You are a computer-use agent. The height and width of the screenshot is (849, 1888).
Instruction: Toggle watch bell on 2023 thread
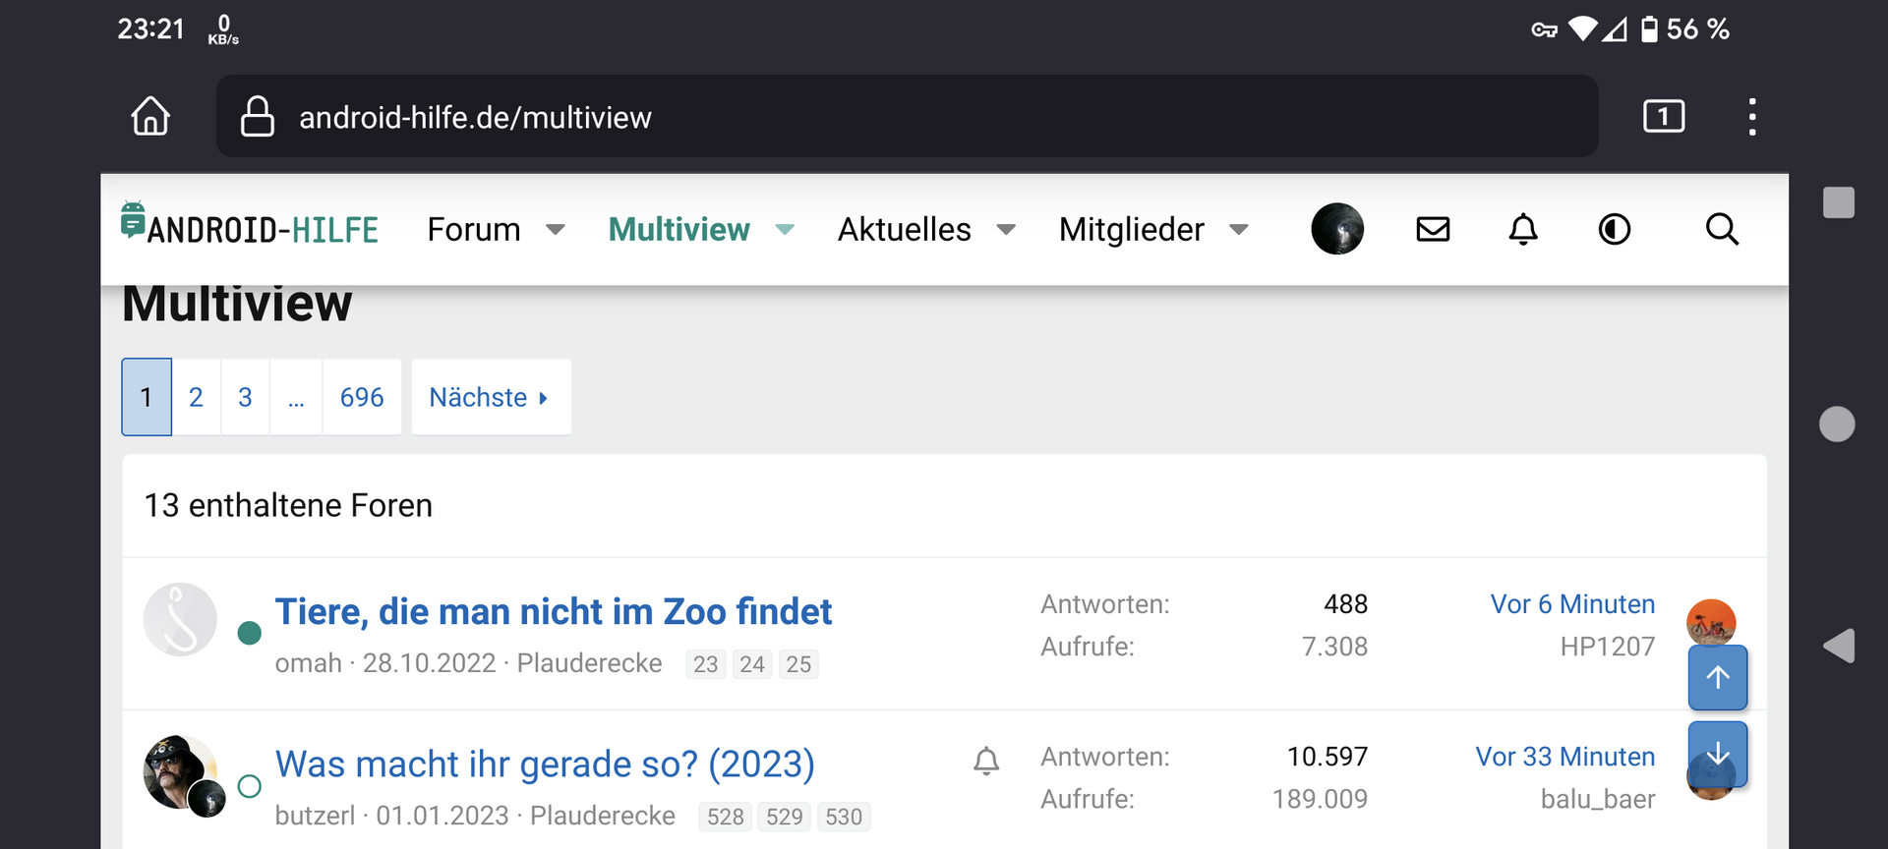[986, 761]
